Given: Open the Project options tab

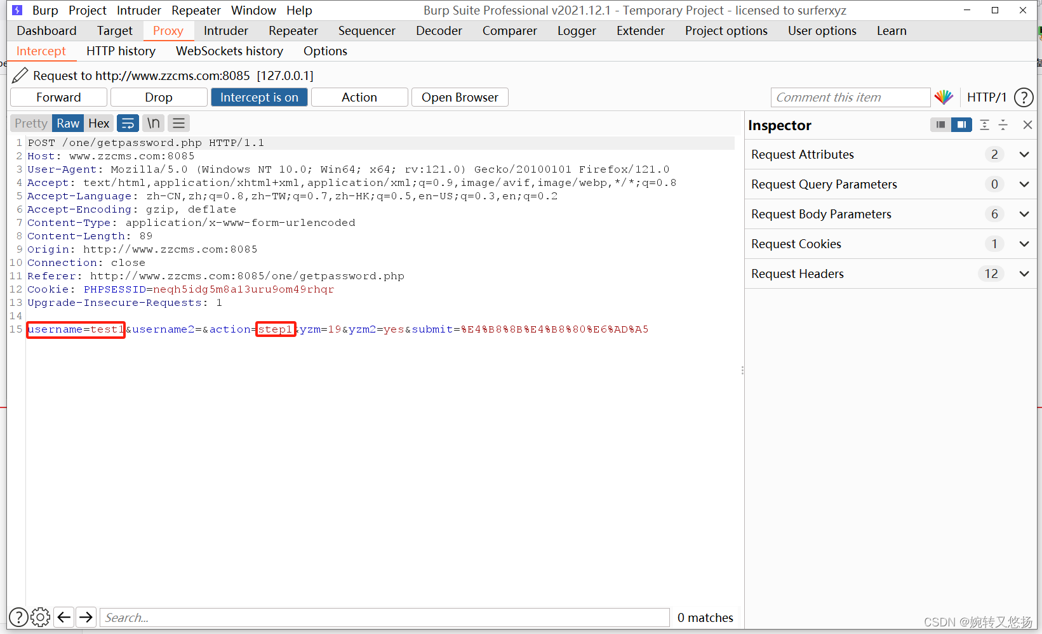Looking at the screenshot, I should tap(726, 30).
